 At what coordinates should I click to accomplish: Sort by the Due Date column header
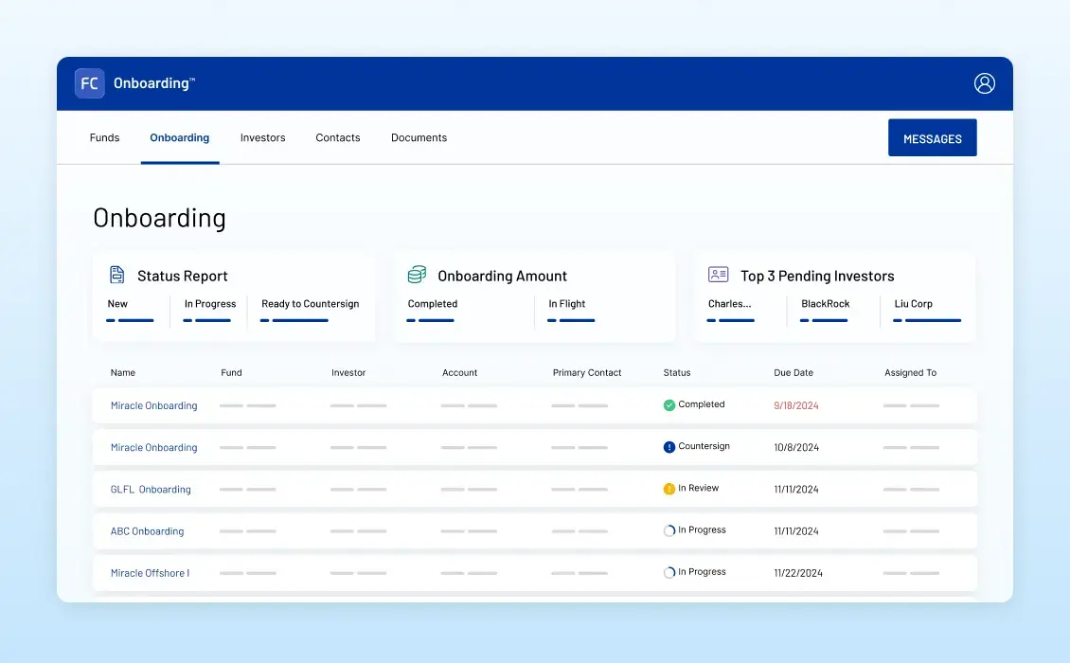pos(793,373)
